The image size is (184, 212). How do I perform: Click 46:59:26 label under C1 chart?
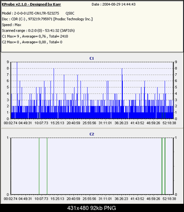pos(153,123)
